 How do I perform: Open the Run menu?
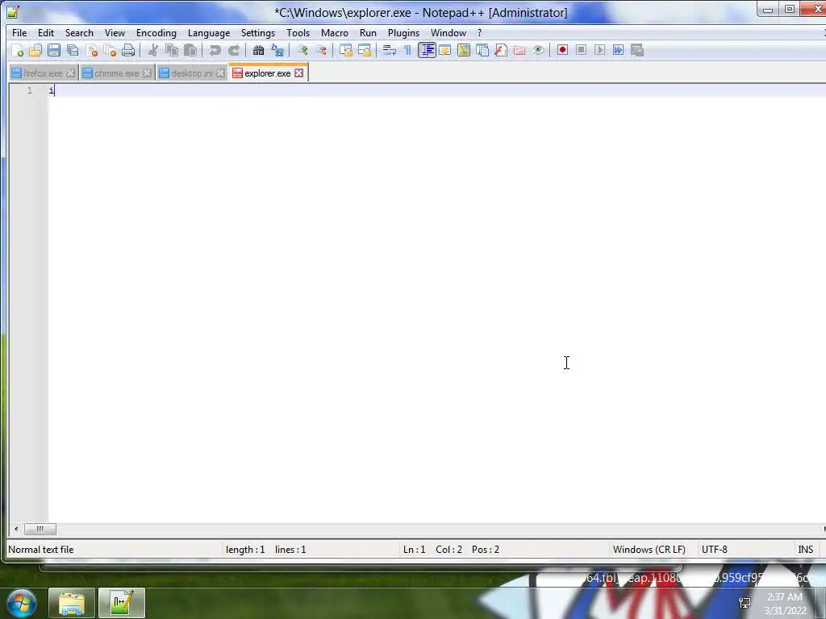click(x=368, y=32)
